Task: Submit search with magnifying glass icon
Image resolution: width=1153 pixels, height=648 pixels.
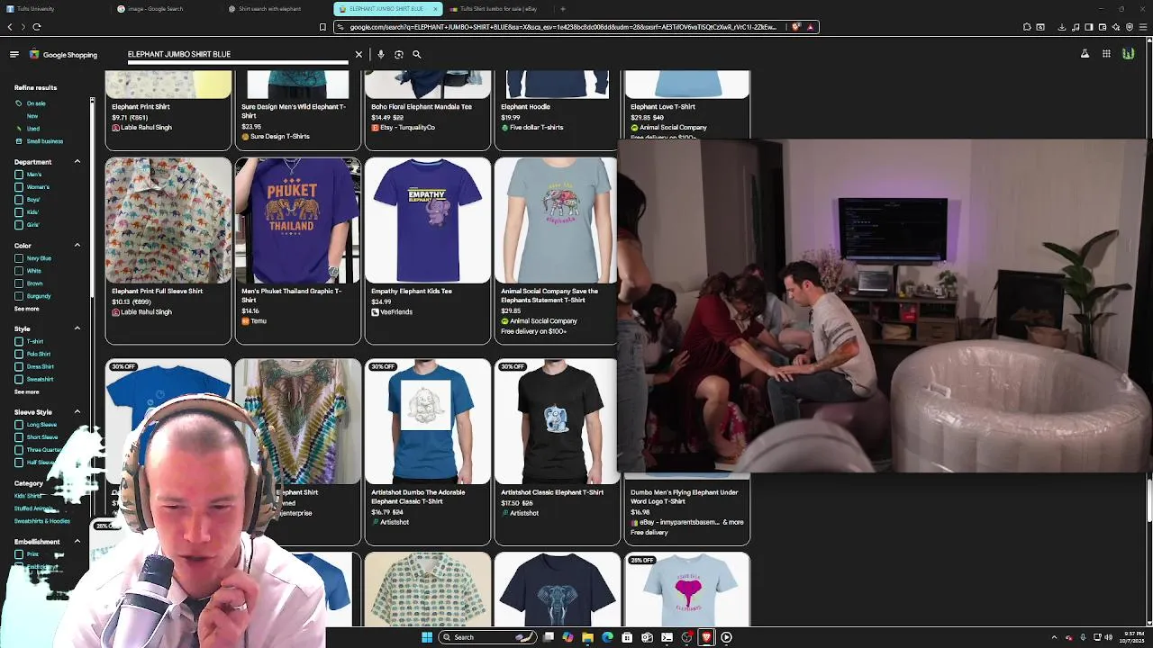Action: pos(416,54)
